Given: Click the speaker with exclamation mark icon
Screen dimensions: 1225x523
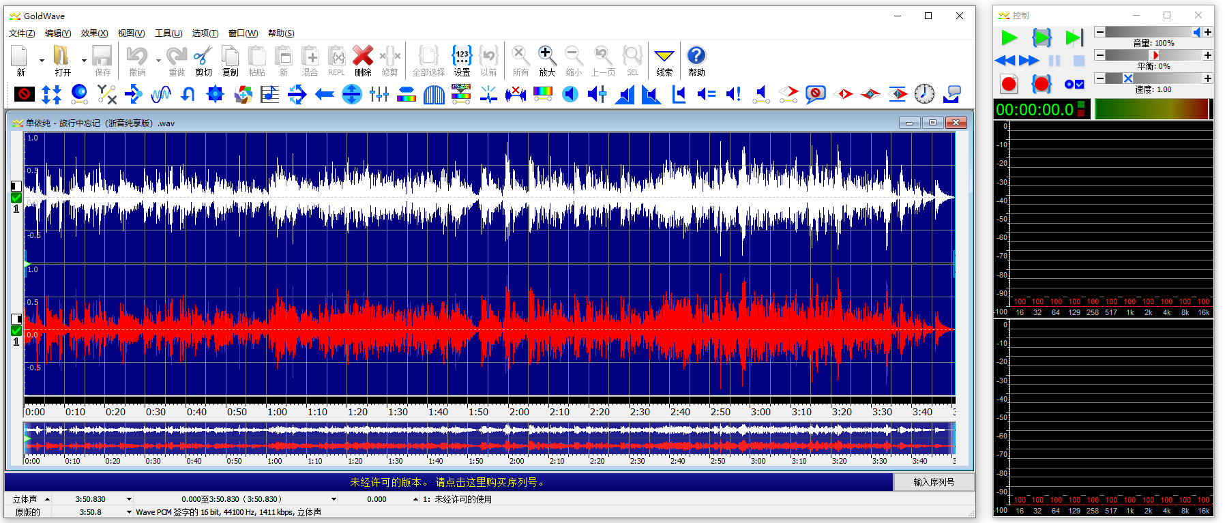Looking at the screenshot, I should (x=733, y=94).
